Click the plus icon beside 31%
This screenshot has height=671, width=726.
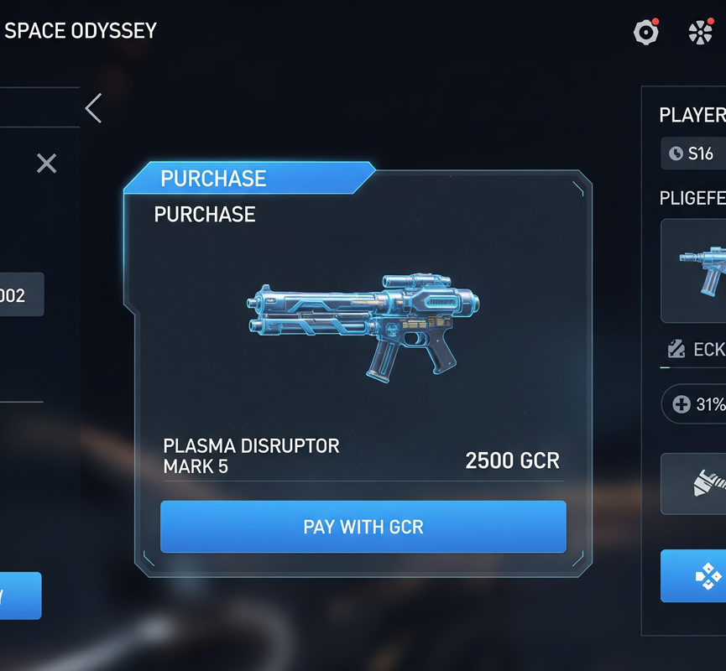point(681,404)
